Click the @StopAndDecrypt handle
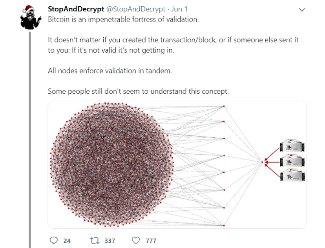Screen dimensions: 325x248 pos(135,9)
